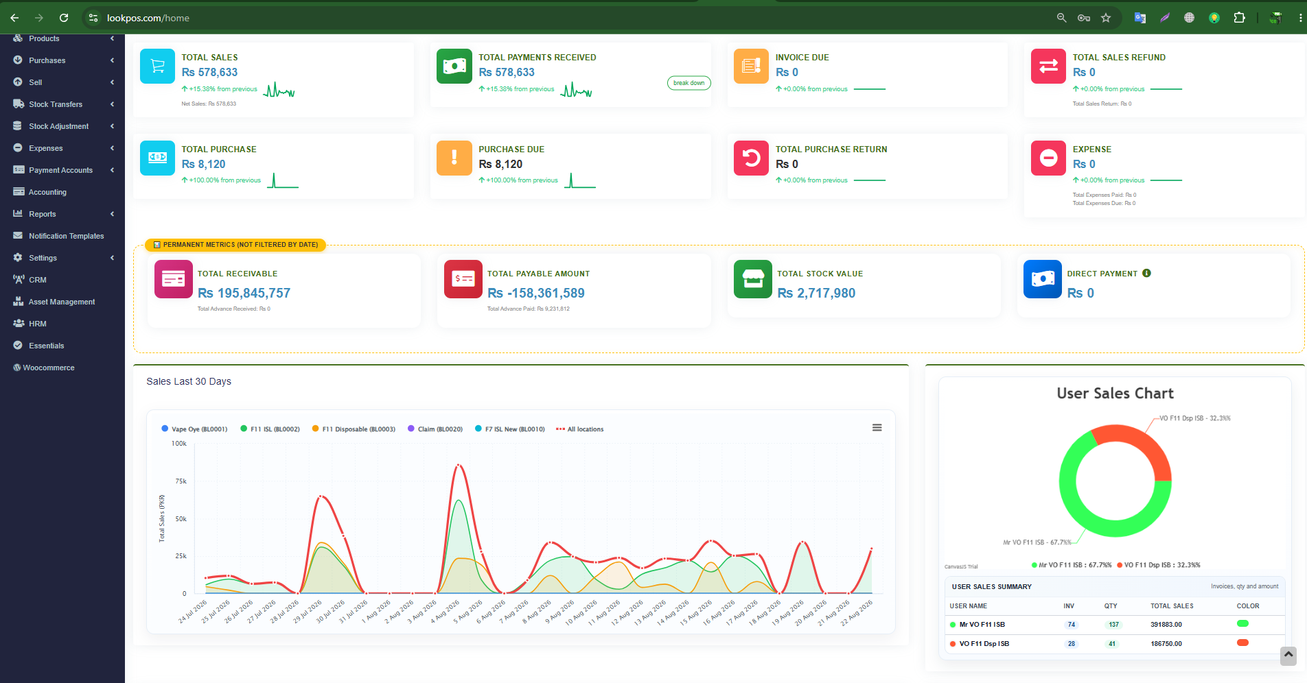Expand the Purchases sidebar menu

click(x=62, y=60)
